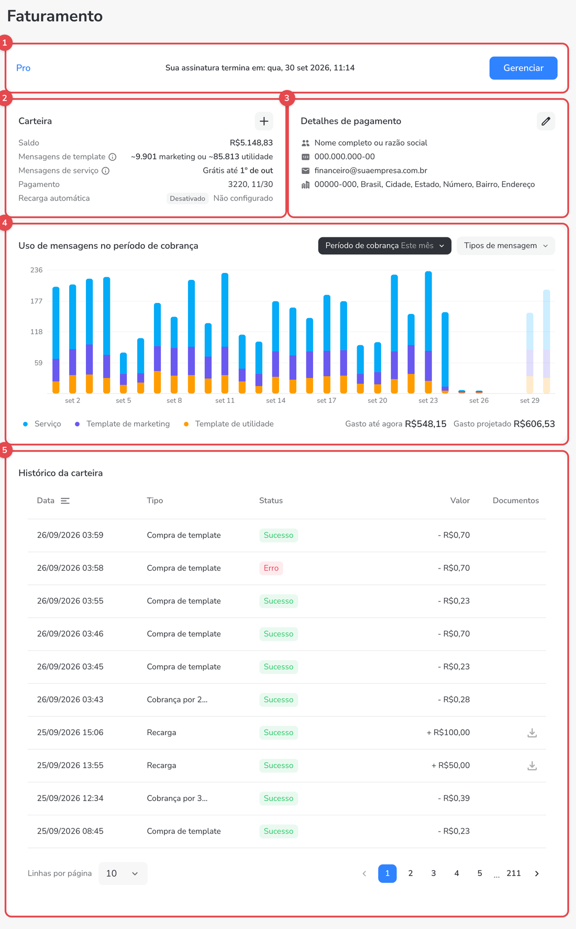The width and height of the screenshot is (576, 929).
Task: Go to page 3 of history
Action: point(434,873)
